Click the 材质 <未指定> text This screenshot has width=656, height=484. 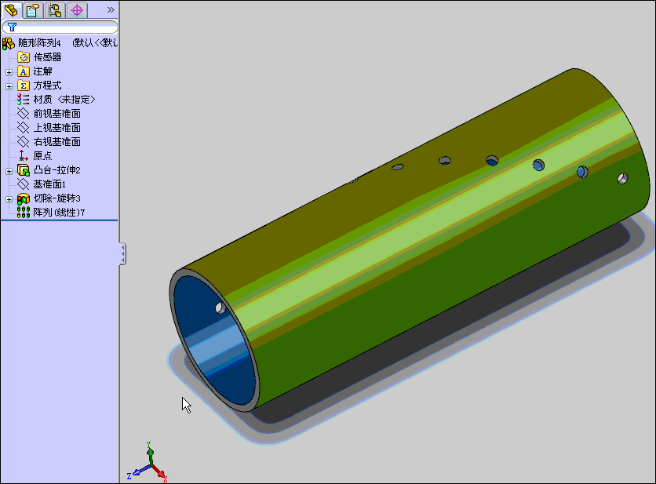tap(64, 100)
